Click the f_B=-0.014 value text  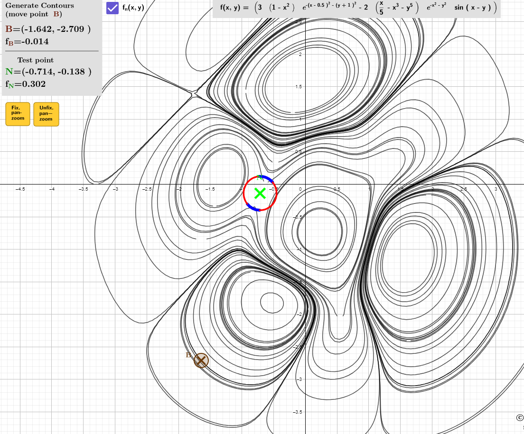(x=27, y=42)
